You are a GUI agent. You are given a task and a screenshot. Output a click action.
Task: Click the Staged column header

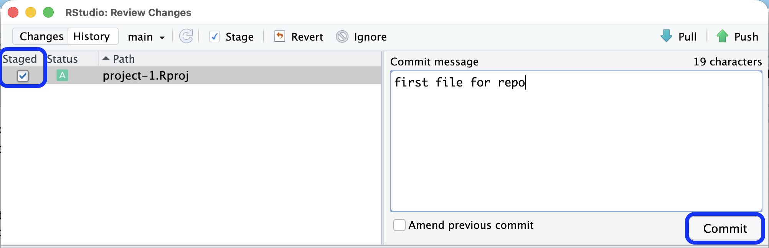point(20,59)
